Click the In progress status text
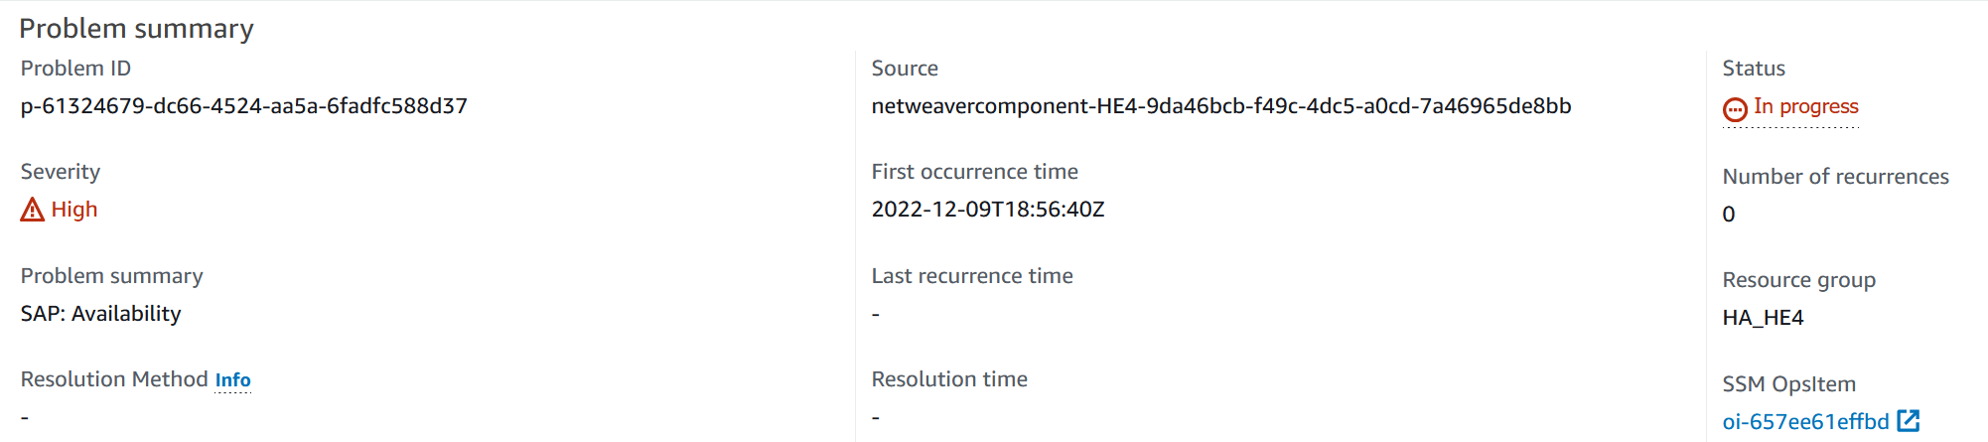The image size is (1988, 442). tap(1806, 106)
